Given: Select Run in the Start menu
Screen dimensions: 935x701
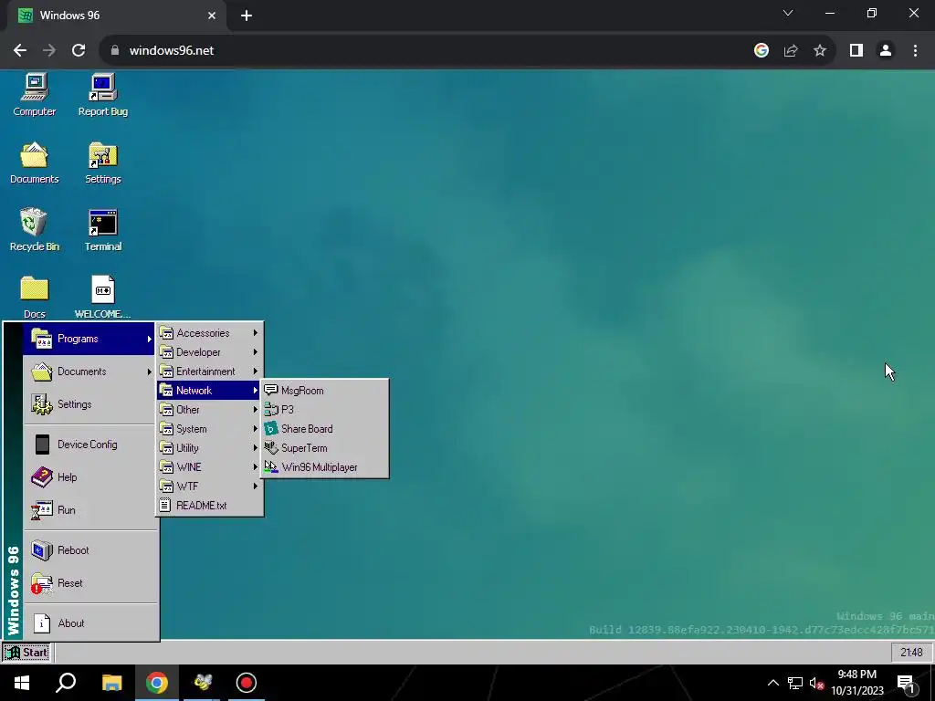Looking at the screenshot, I should click(90, 509).
